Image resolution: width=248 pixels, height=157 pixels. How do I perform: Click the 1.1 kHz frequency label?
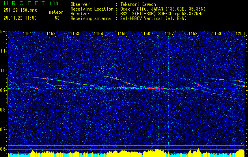pyautogui.click(x=3, y=51)
